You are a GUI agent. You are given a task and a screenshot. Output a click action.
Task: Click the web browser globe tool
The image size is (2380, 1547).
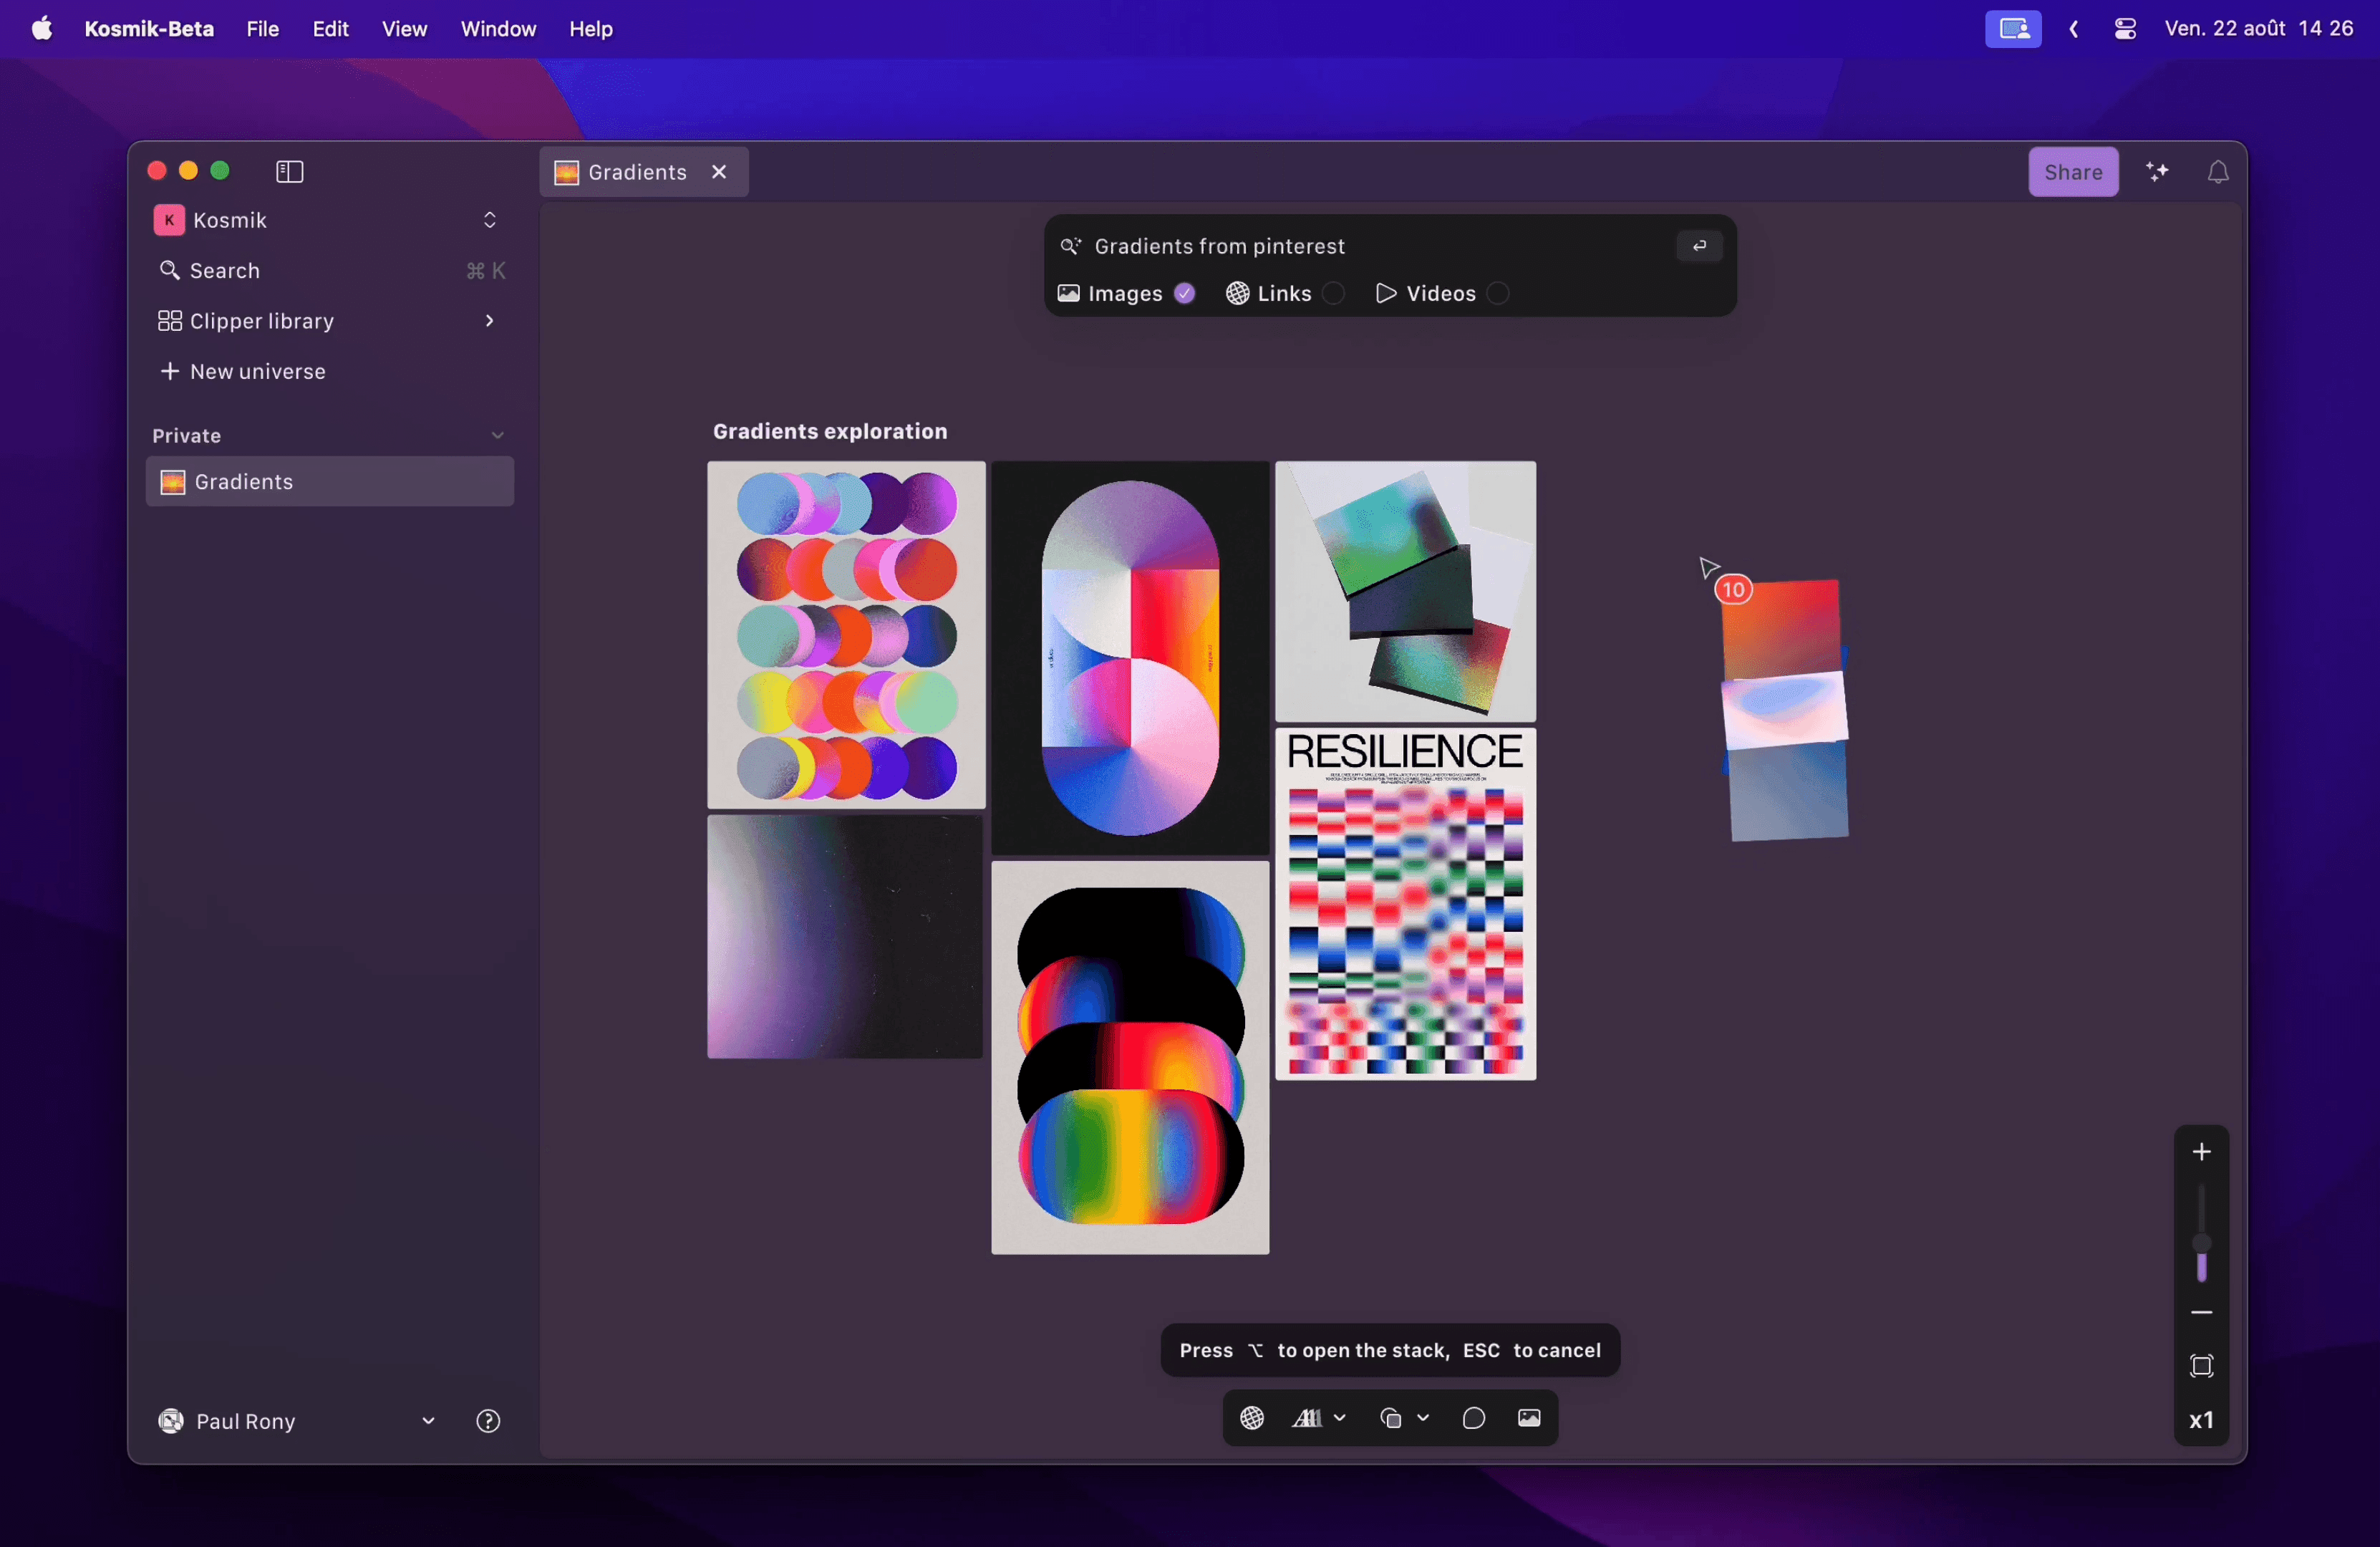pos(1252,1418)
